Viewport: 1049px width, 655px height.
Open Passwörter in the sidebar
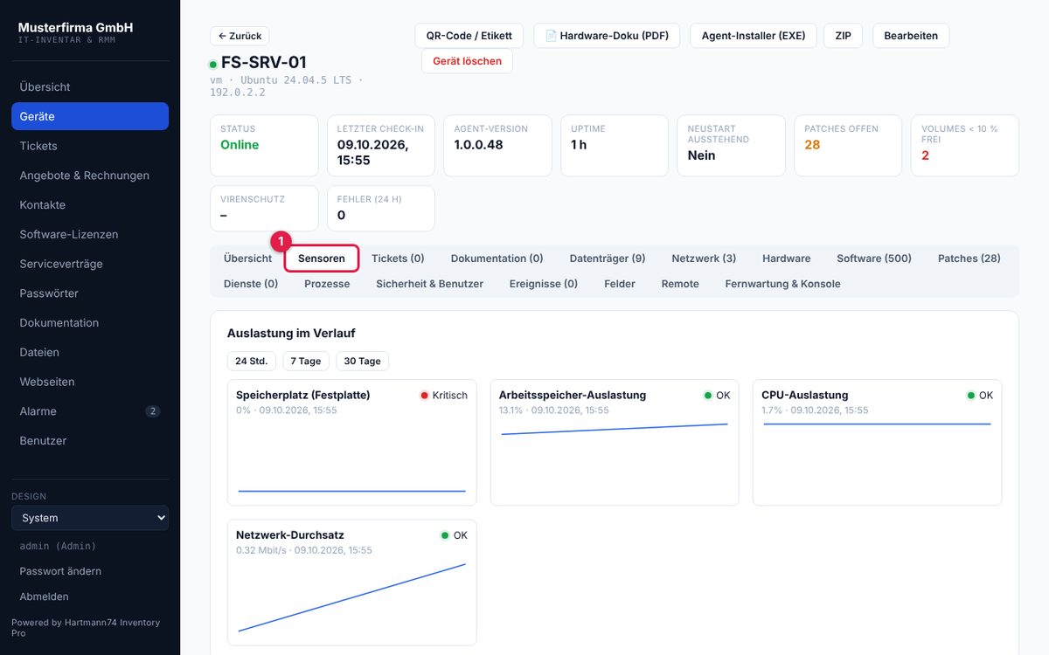(90, 293)
